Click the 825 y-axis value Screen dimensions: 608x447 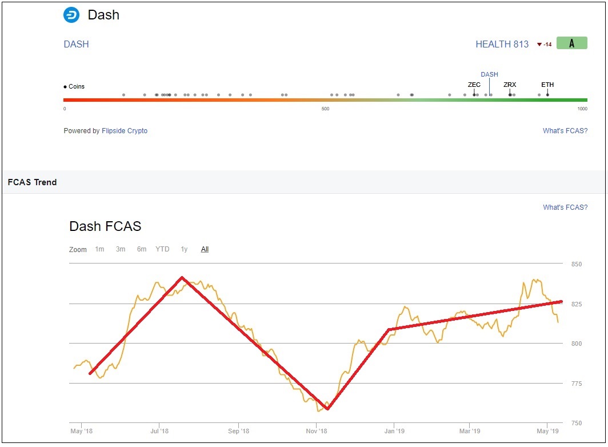pyautogui.click(x=577, y=304)
